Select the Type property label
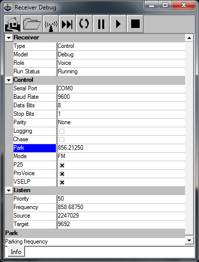This screenshot has width=199, height=262. pos(19,46)
